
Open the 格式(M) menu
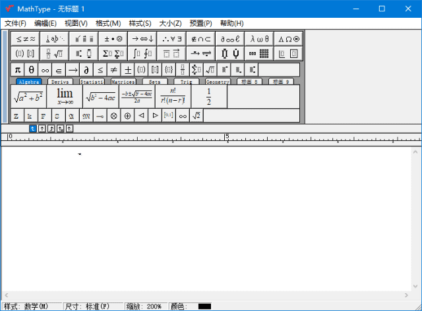coord(108,23)
